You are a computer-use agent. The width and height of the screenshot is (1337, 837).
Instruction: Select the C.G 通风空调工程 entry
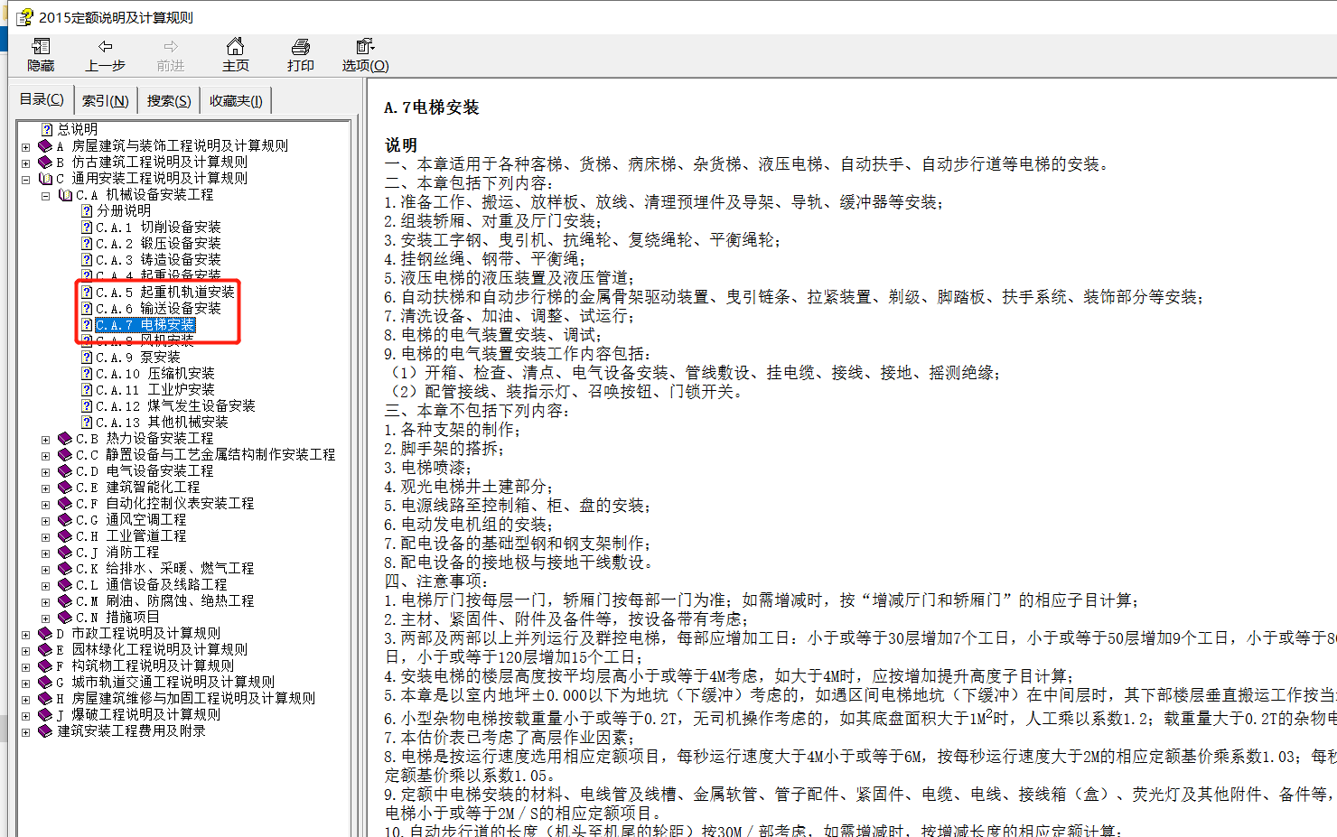click(131, 519)
